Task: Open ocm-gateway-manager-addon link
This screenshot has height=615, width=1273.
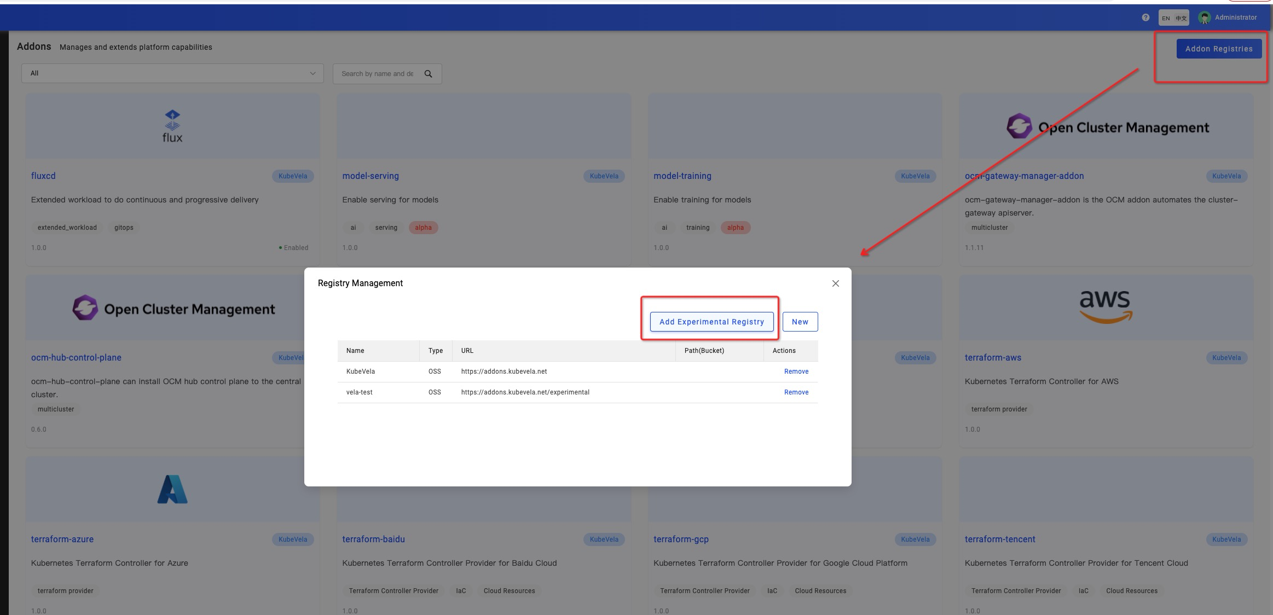Action: (x=1024, y=176)
